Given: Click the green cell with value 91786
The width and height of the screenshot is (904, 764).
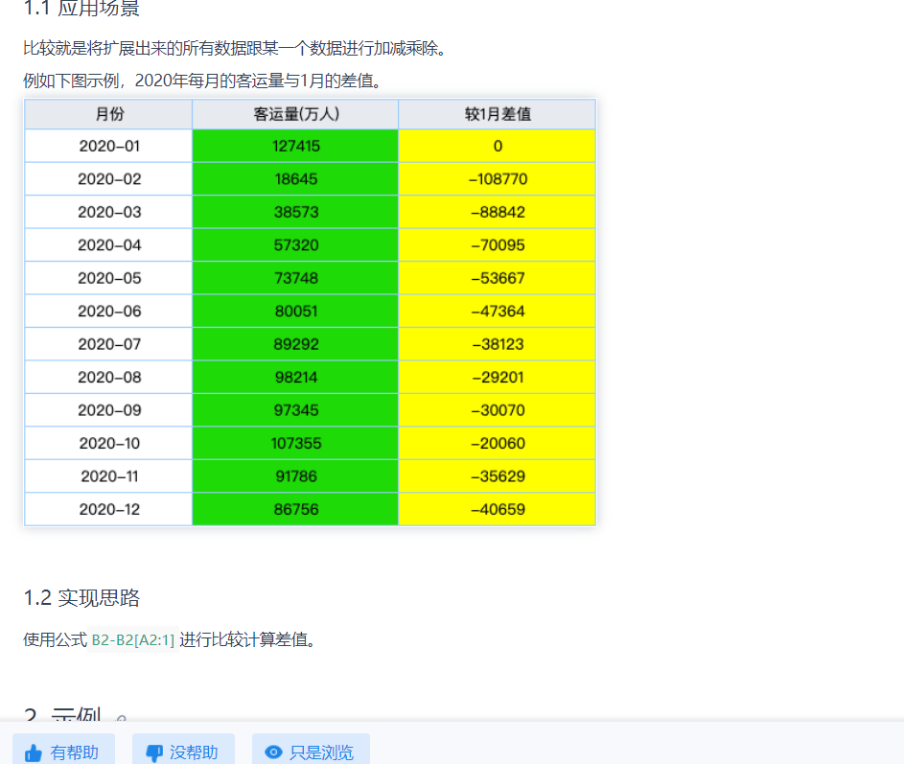Looking at the screenshot, I should 295,475.
